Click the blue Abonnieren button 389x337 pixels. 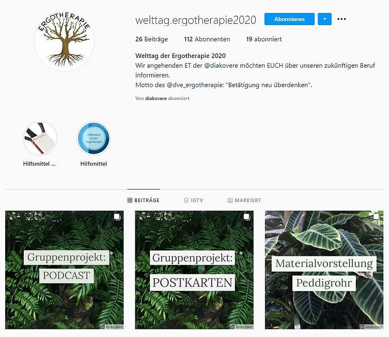click(289, 19)
